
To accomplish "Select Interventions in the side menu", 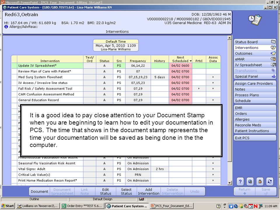I will (x=255, y=48).
